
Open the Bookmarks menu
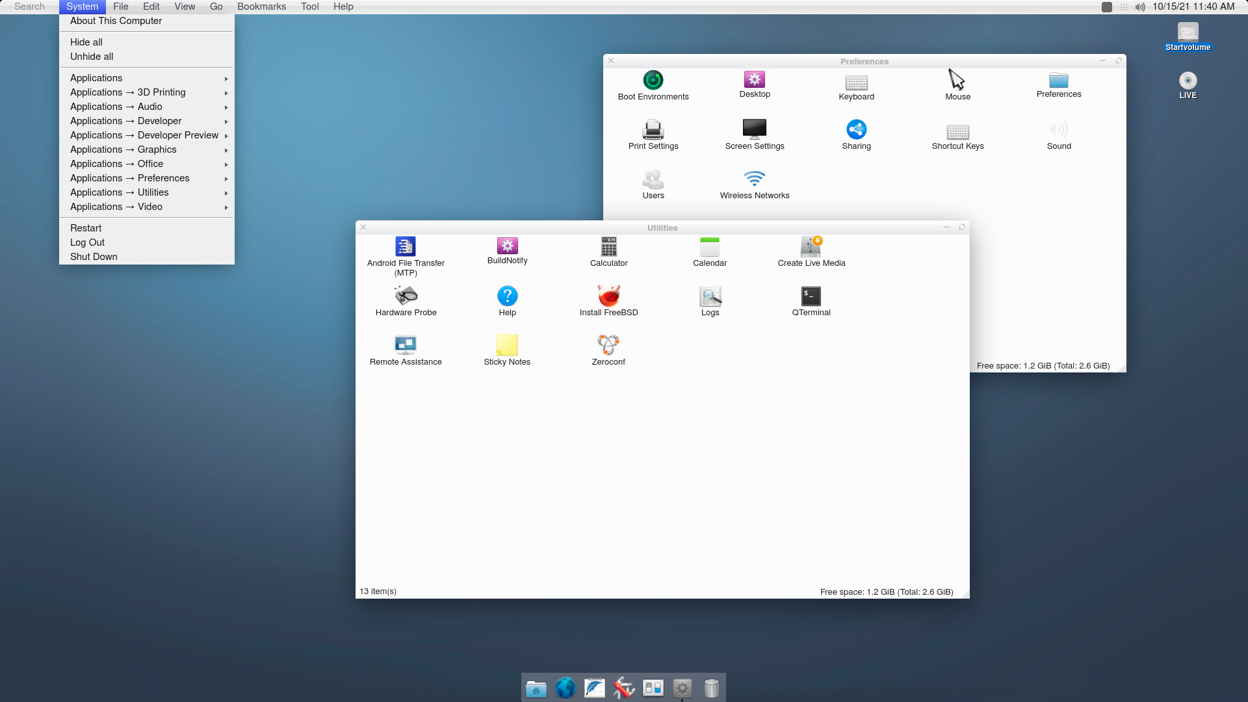(261, 6)
